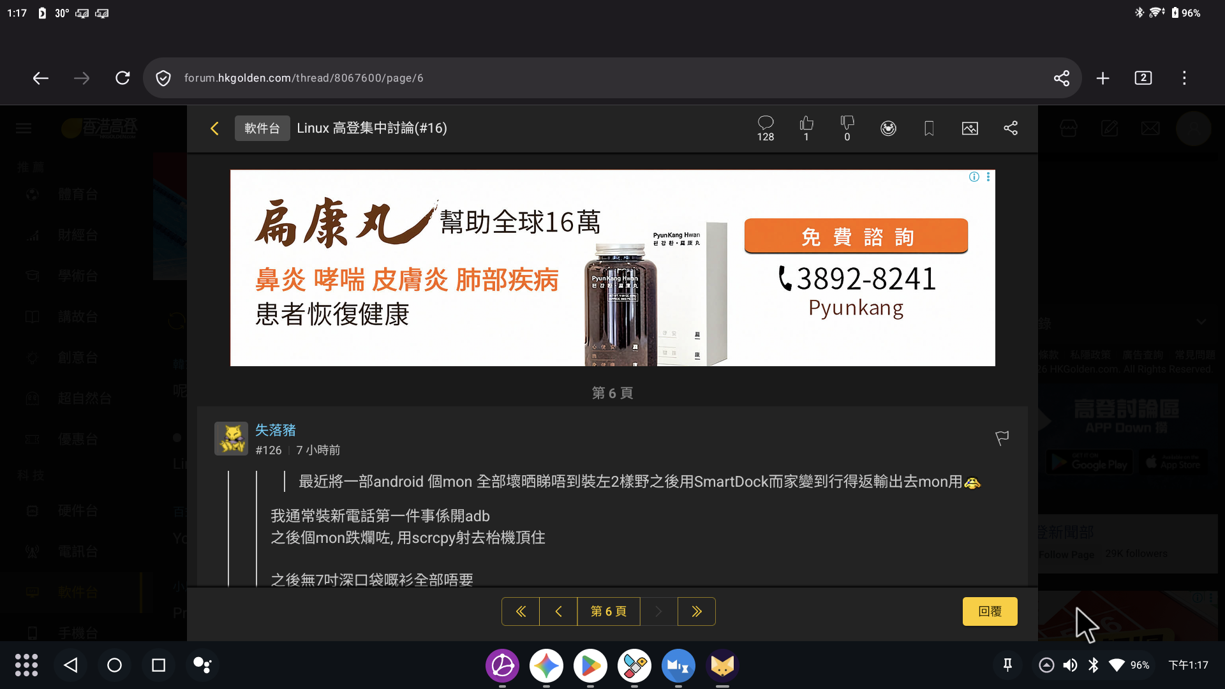Open browser three-dot overflow menu
The width and height of the screenshot is (1225, 689).
[1184, 78]
